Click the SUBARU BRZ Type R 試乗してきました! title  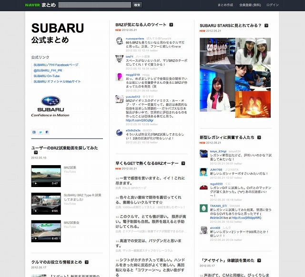point(82,197)
